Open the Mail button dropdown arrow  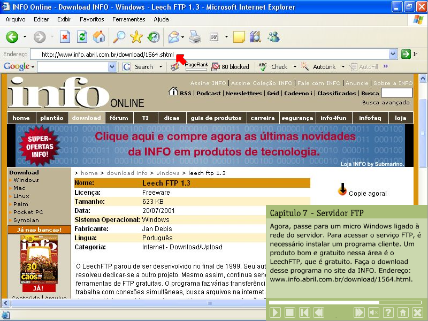tap(183, 37)
